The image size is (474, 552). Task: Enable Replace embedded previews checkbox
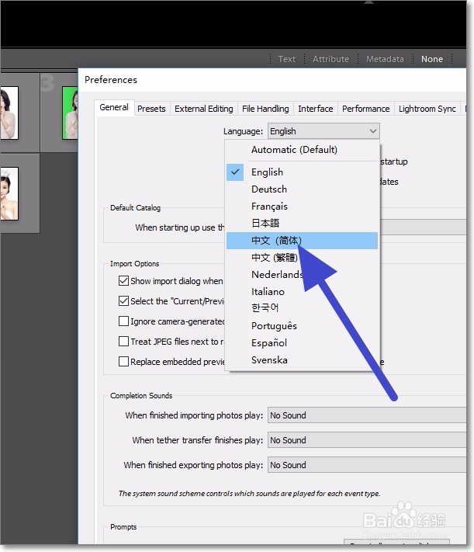pyautogui.click(x=123, y=362)
